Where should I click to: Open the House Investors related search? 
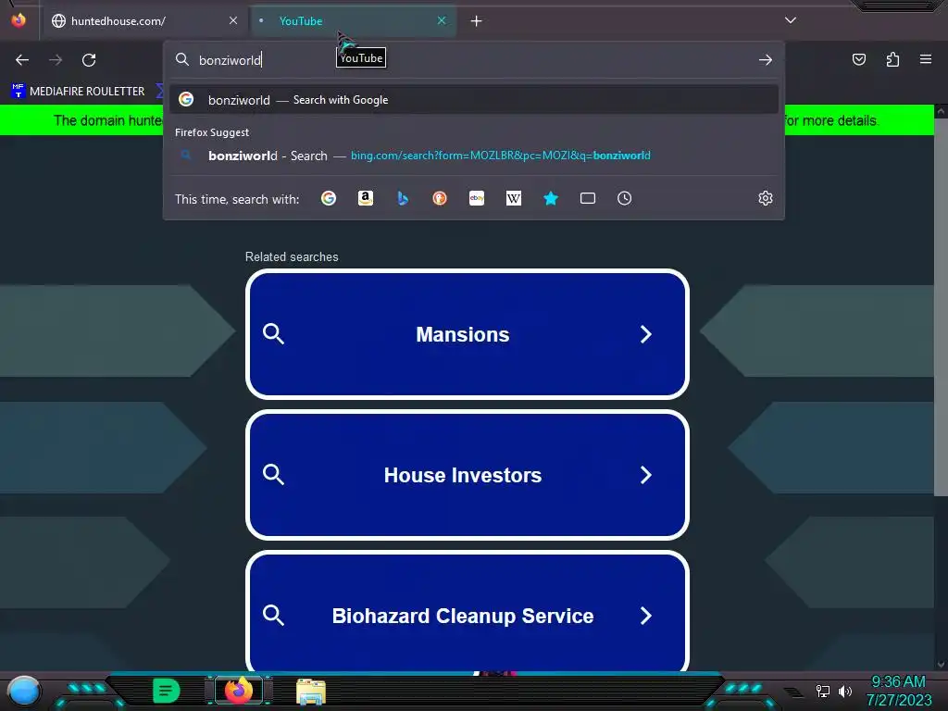tap(468, 475)
